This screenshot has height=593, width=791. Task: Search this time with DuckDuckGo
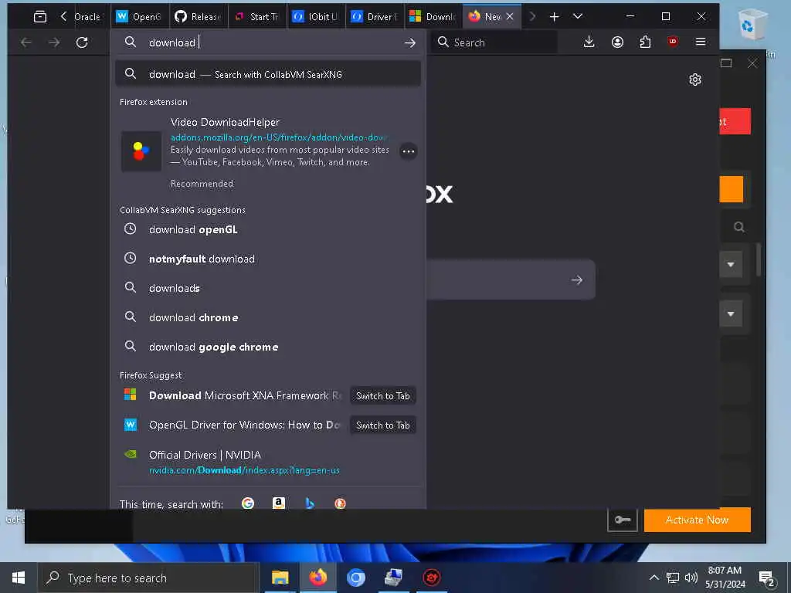[341, 503]
